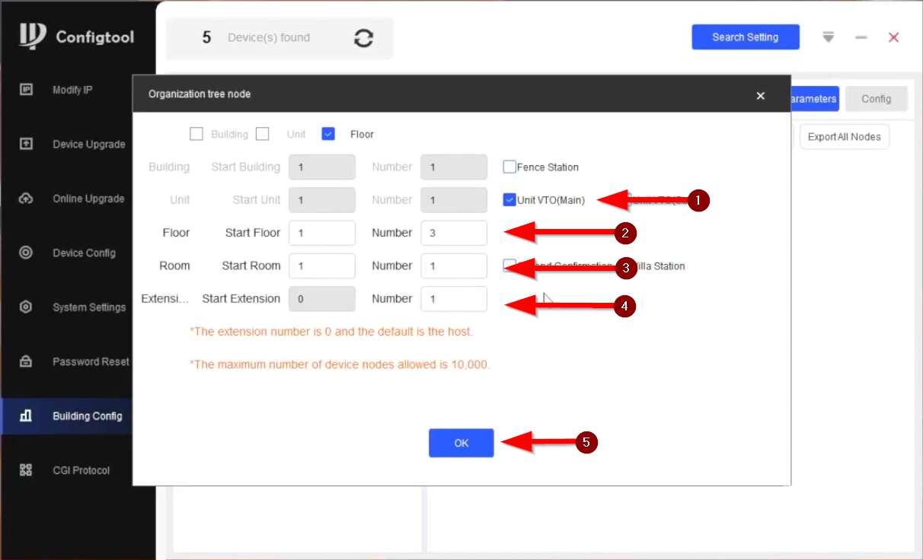Click the Configtool logo
923x560 pixels.
pos(34,37)
